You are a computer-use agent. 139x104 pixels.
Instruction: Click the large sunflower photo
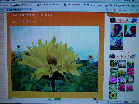coord(55,59)
